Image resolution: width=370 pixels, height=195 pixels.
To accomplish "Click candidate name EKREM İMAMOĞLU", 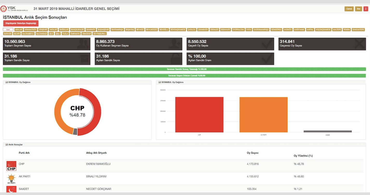I will point(98,164).
